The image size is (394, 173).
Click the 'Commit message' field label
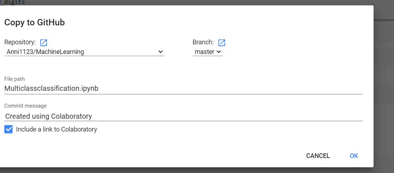pyautogui.click(x=25, y=106)
